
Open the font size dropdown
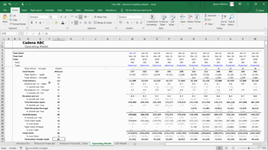[58, 17]
